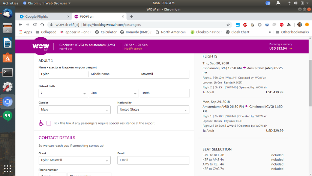Go to the browser home page

[42, 24]
